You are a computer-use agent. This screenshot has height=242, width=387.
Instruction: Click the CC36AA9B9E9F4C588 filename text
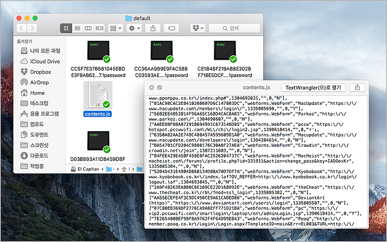click(161, 72)
